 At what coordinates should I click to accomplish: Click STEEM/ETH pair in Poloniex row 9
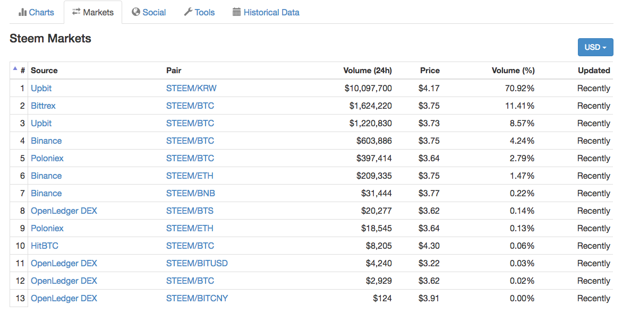point(190,228)
